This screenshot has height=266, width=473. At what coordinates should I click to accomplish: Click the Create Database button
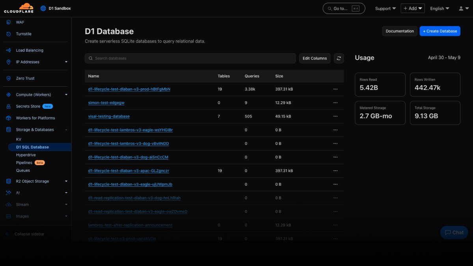(440, 31)
